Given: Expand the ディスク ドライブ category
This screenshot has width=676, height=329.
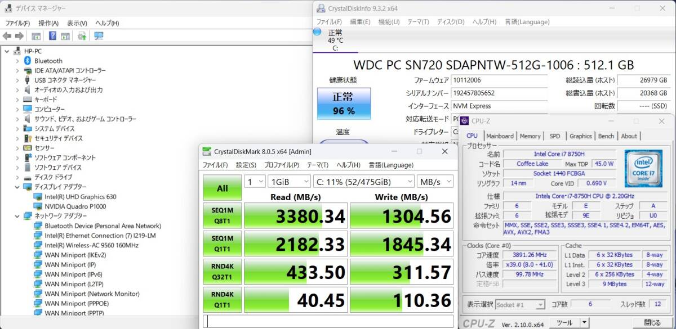Looking at the screenshot, I should (x=17, y=177).
